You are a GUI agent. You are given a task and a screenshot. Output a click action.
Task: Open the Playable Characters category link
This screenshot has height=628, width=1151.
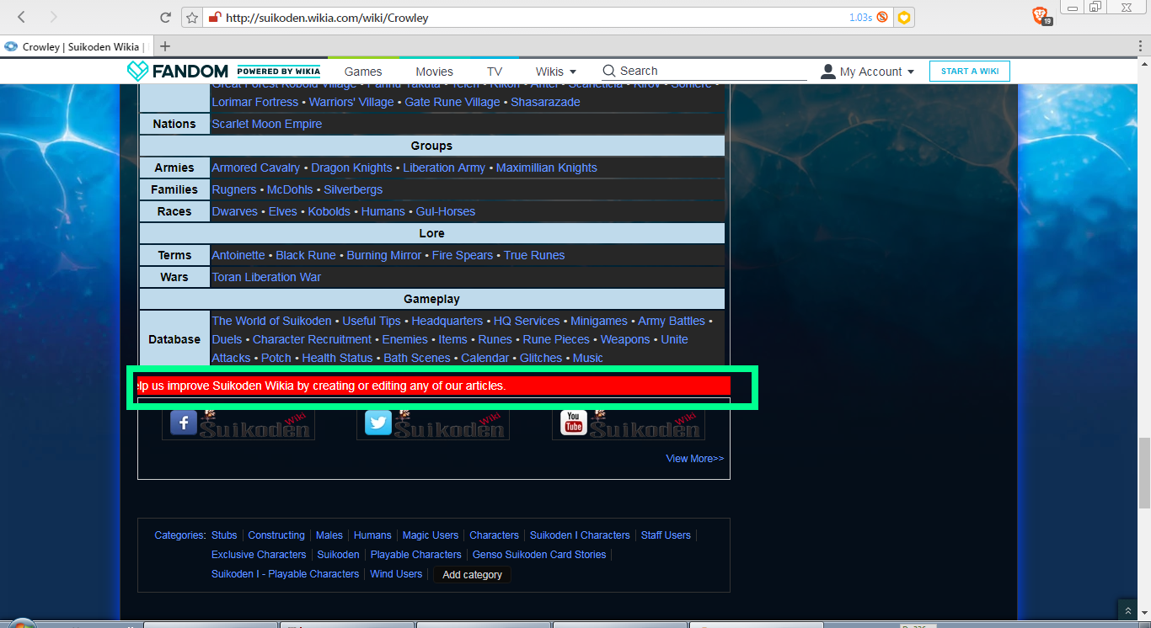[416, 555]
